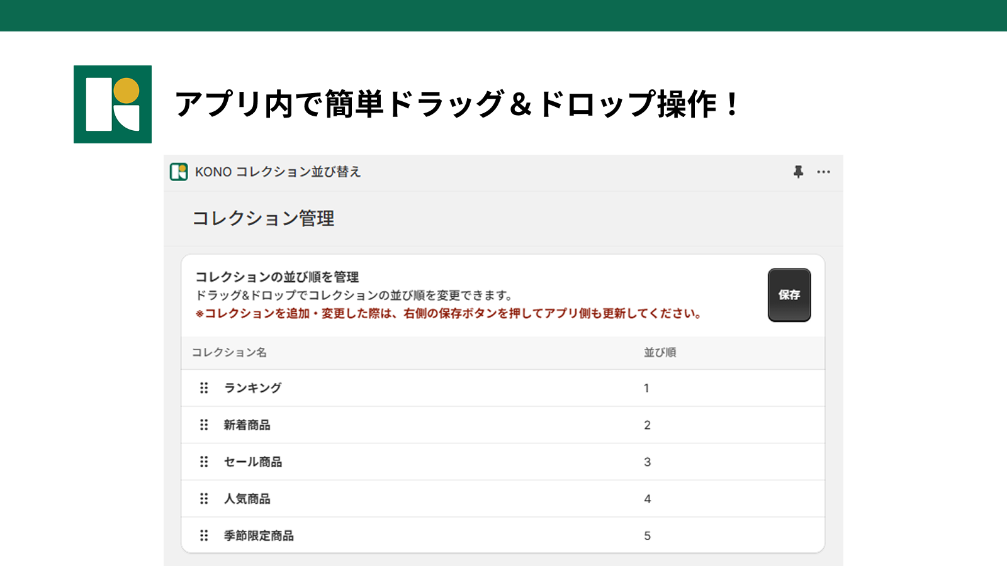Click the 保存 save button
This screenshot has height=566, width=1007.
click(x=789, y=295)
